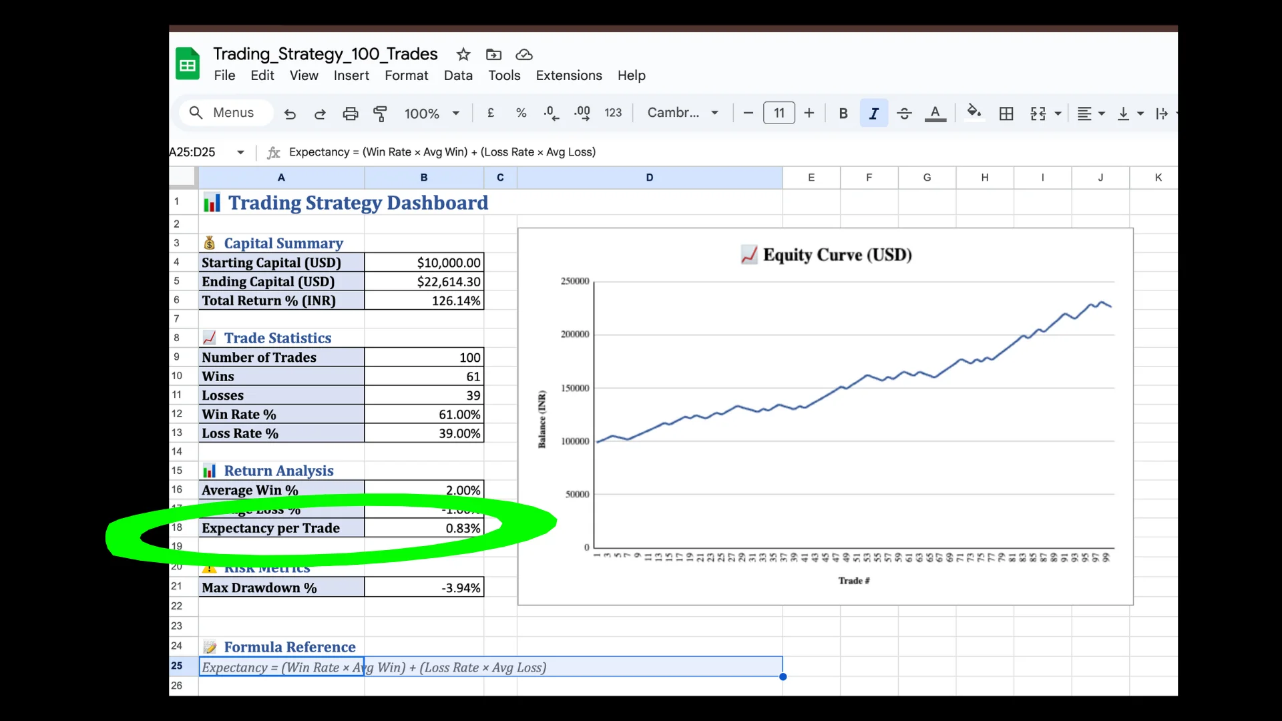Click the Menus search box
The height and width of the screenshot is (721, 1282).
(x=226, y=113)
